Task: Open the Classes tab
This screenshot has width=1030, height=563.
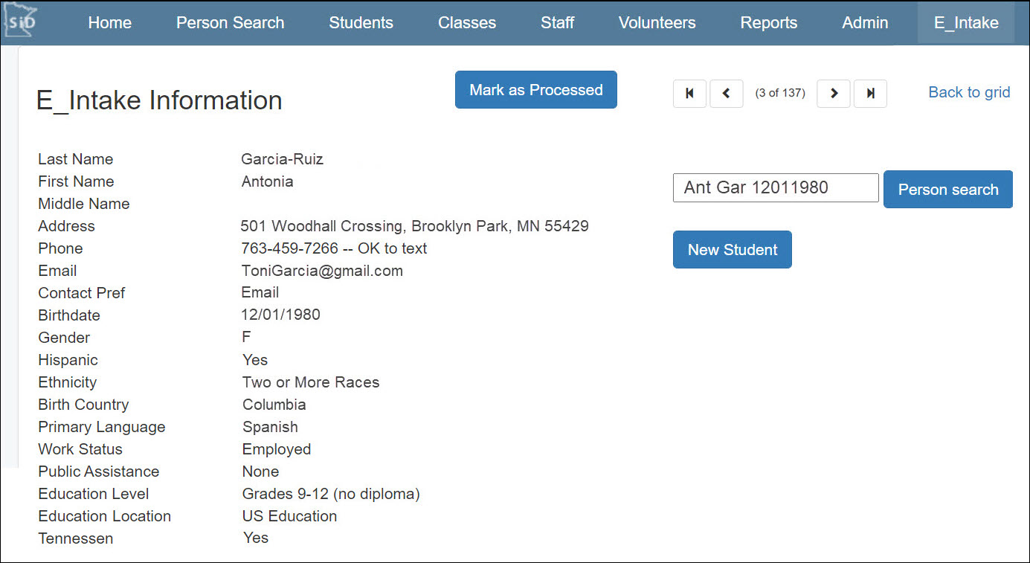Action: point(466,22)
